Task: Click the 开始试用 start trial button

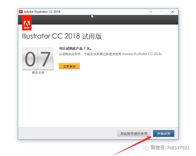Action: tap(163, 134)
